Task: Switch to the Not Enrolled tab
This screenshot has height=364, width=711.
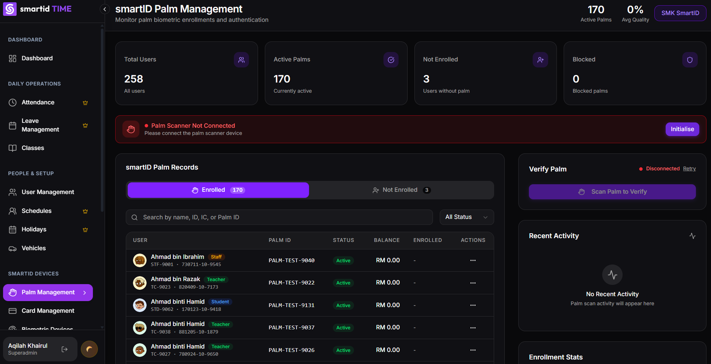Action: pos(401,190)
